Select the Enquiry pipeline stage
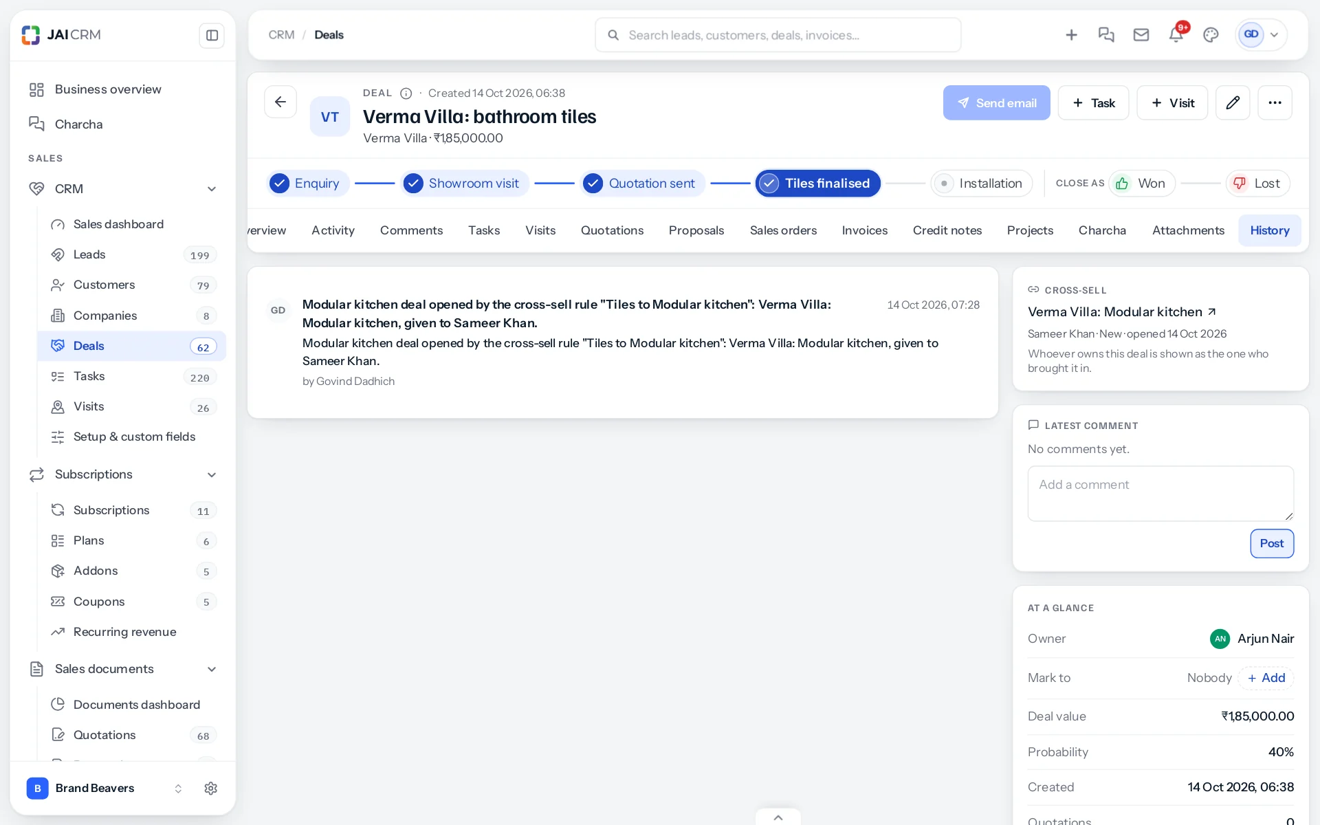 pos(308,184)
